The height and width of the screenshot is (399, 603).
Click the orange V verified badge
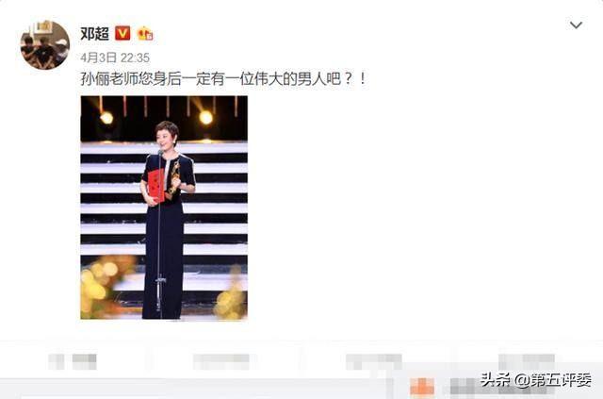pyautogui.click(x=122, y=34)
